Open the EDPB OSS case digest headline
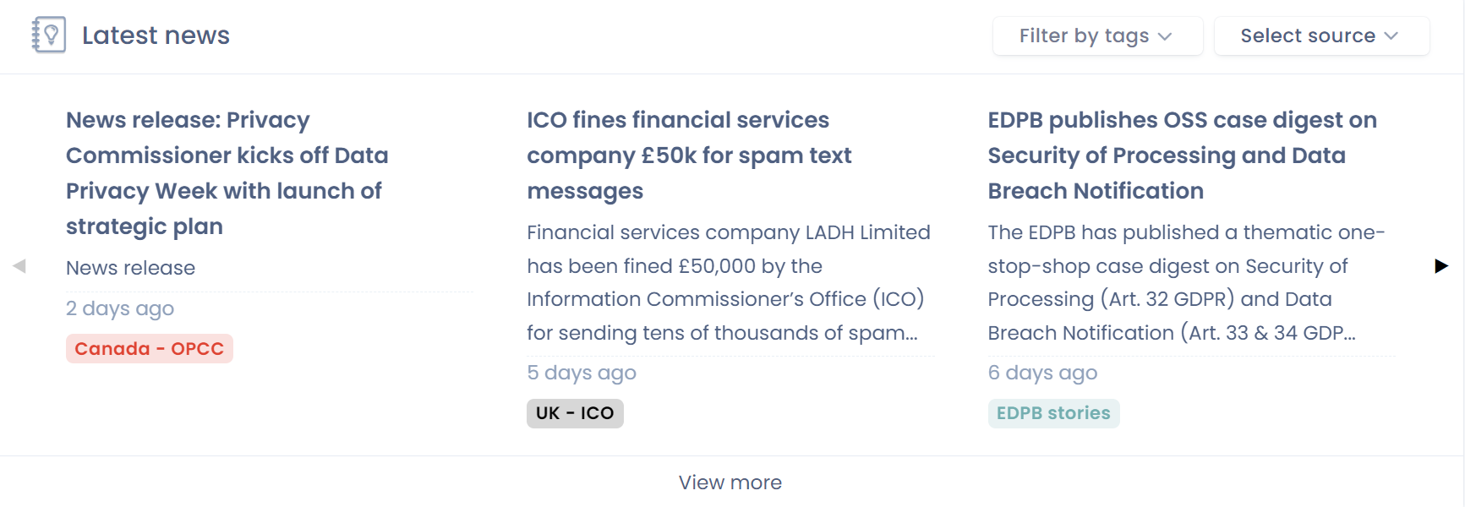Image resolution: width=1465 pixels, height=507 pixels. [x=1182, y=155]
